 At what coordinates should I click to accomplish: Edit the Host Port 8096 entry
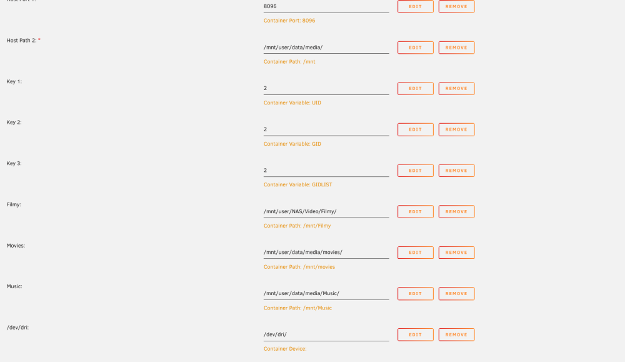(416, 6)
